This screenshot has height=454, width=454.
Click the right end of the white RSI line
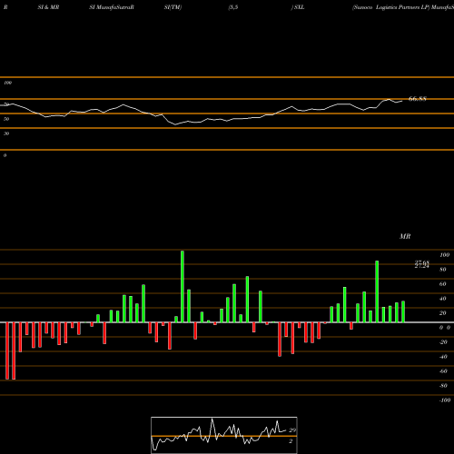tap(402, 101)
